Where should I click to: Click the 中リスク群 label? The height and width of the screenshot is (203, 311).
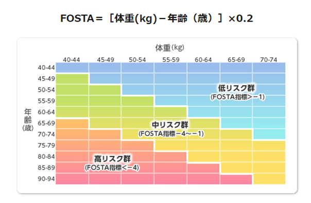point(170,125)
